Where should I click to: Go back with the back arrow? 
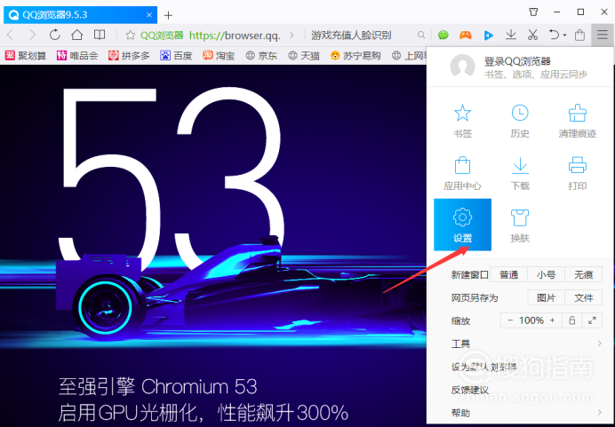click(10, 36)
